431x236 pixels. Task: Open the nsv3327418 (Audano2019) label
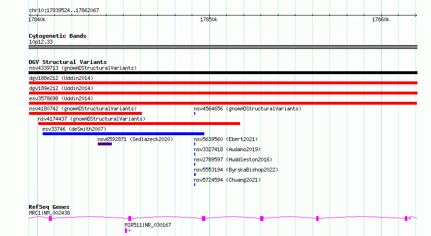coord(227,149)
